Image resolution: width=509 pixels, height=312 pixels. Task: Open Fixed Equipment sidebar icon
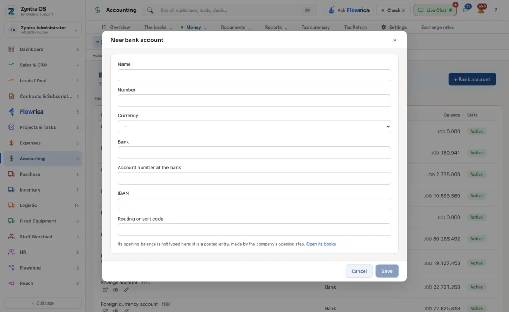(11, 221)
